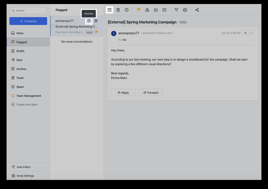
Task: Open more options for emmamarx77's message
Action: [x=252, y=32]
